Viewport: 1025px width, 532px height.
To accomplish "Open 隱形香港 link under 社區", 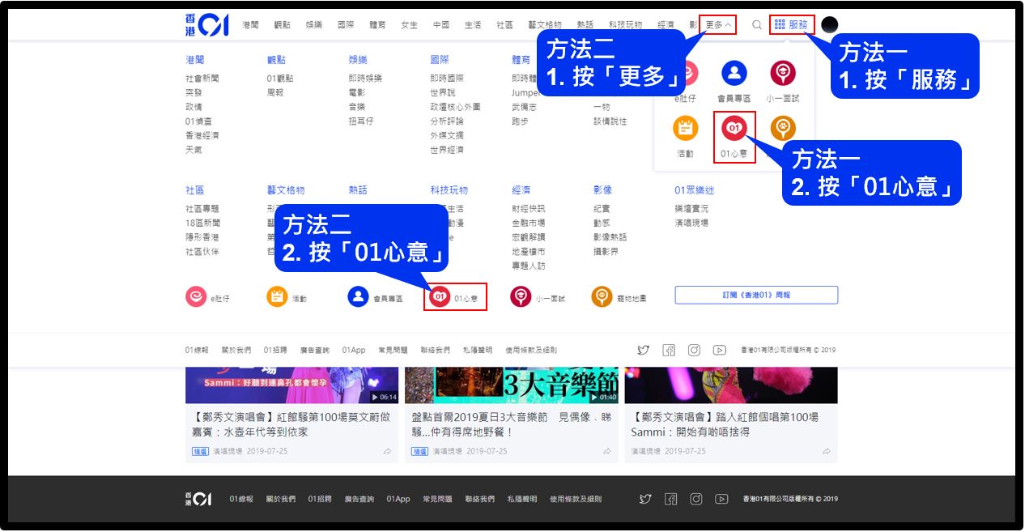I will pyautogui.click(x=202, y=237).
